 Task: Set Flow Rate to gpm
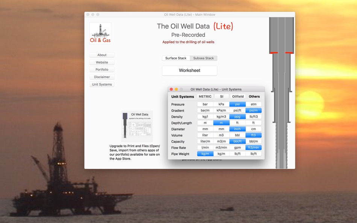click(x=237, y=148)
